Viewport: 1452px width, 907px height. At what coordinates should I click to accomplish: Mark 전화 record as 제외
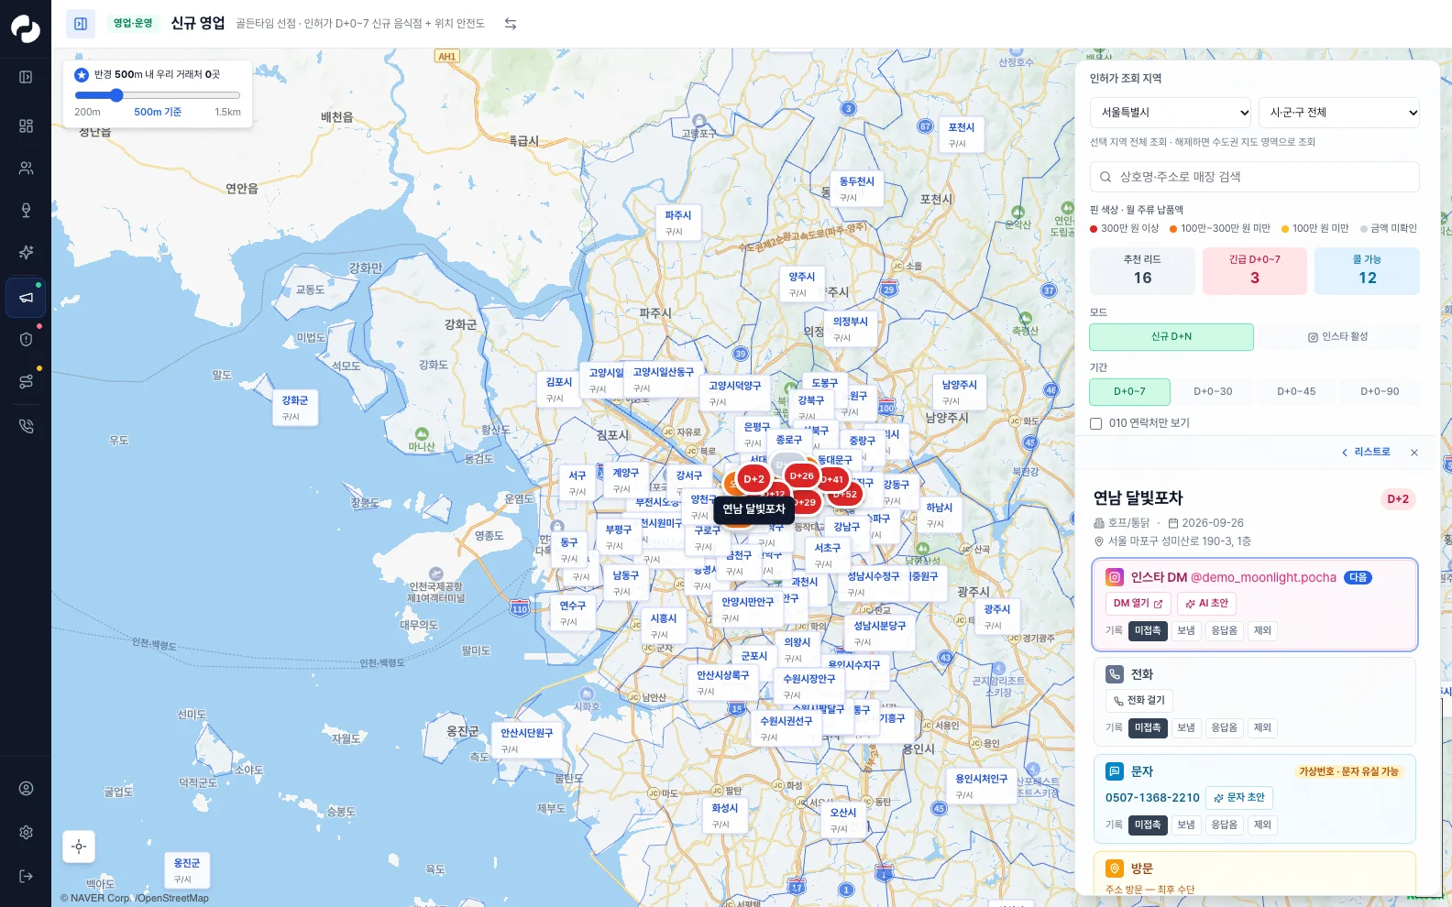tap(1262, 727)
